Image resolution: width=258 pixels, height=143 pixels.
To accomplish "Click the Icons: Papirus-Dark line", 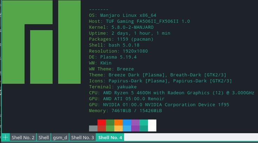I will 160,81.
